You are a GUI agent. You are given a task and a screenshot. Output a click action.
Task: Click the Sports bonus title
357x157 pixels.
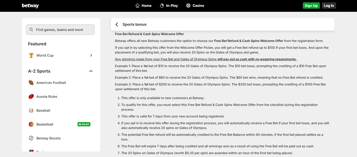tap(135, 24)
